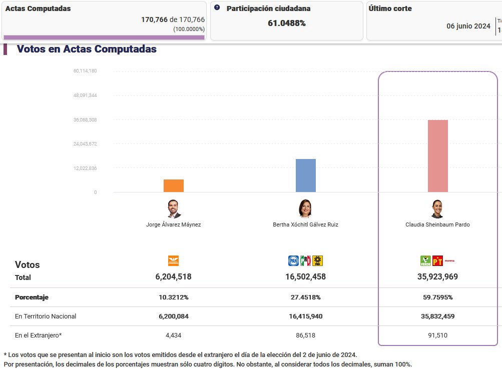
Task: Select Sheinbaum's total of 35,923,969 votes
Action: coord(437,276)
